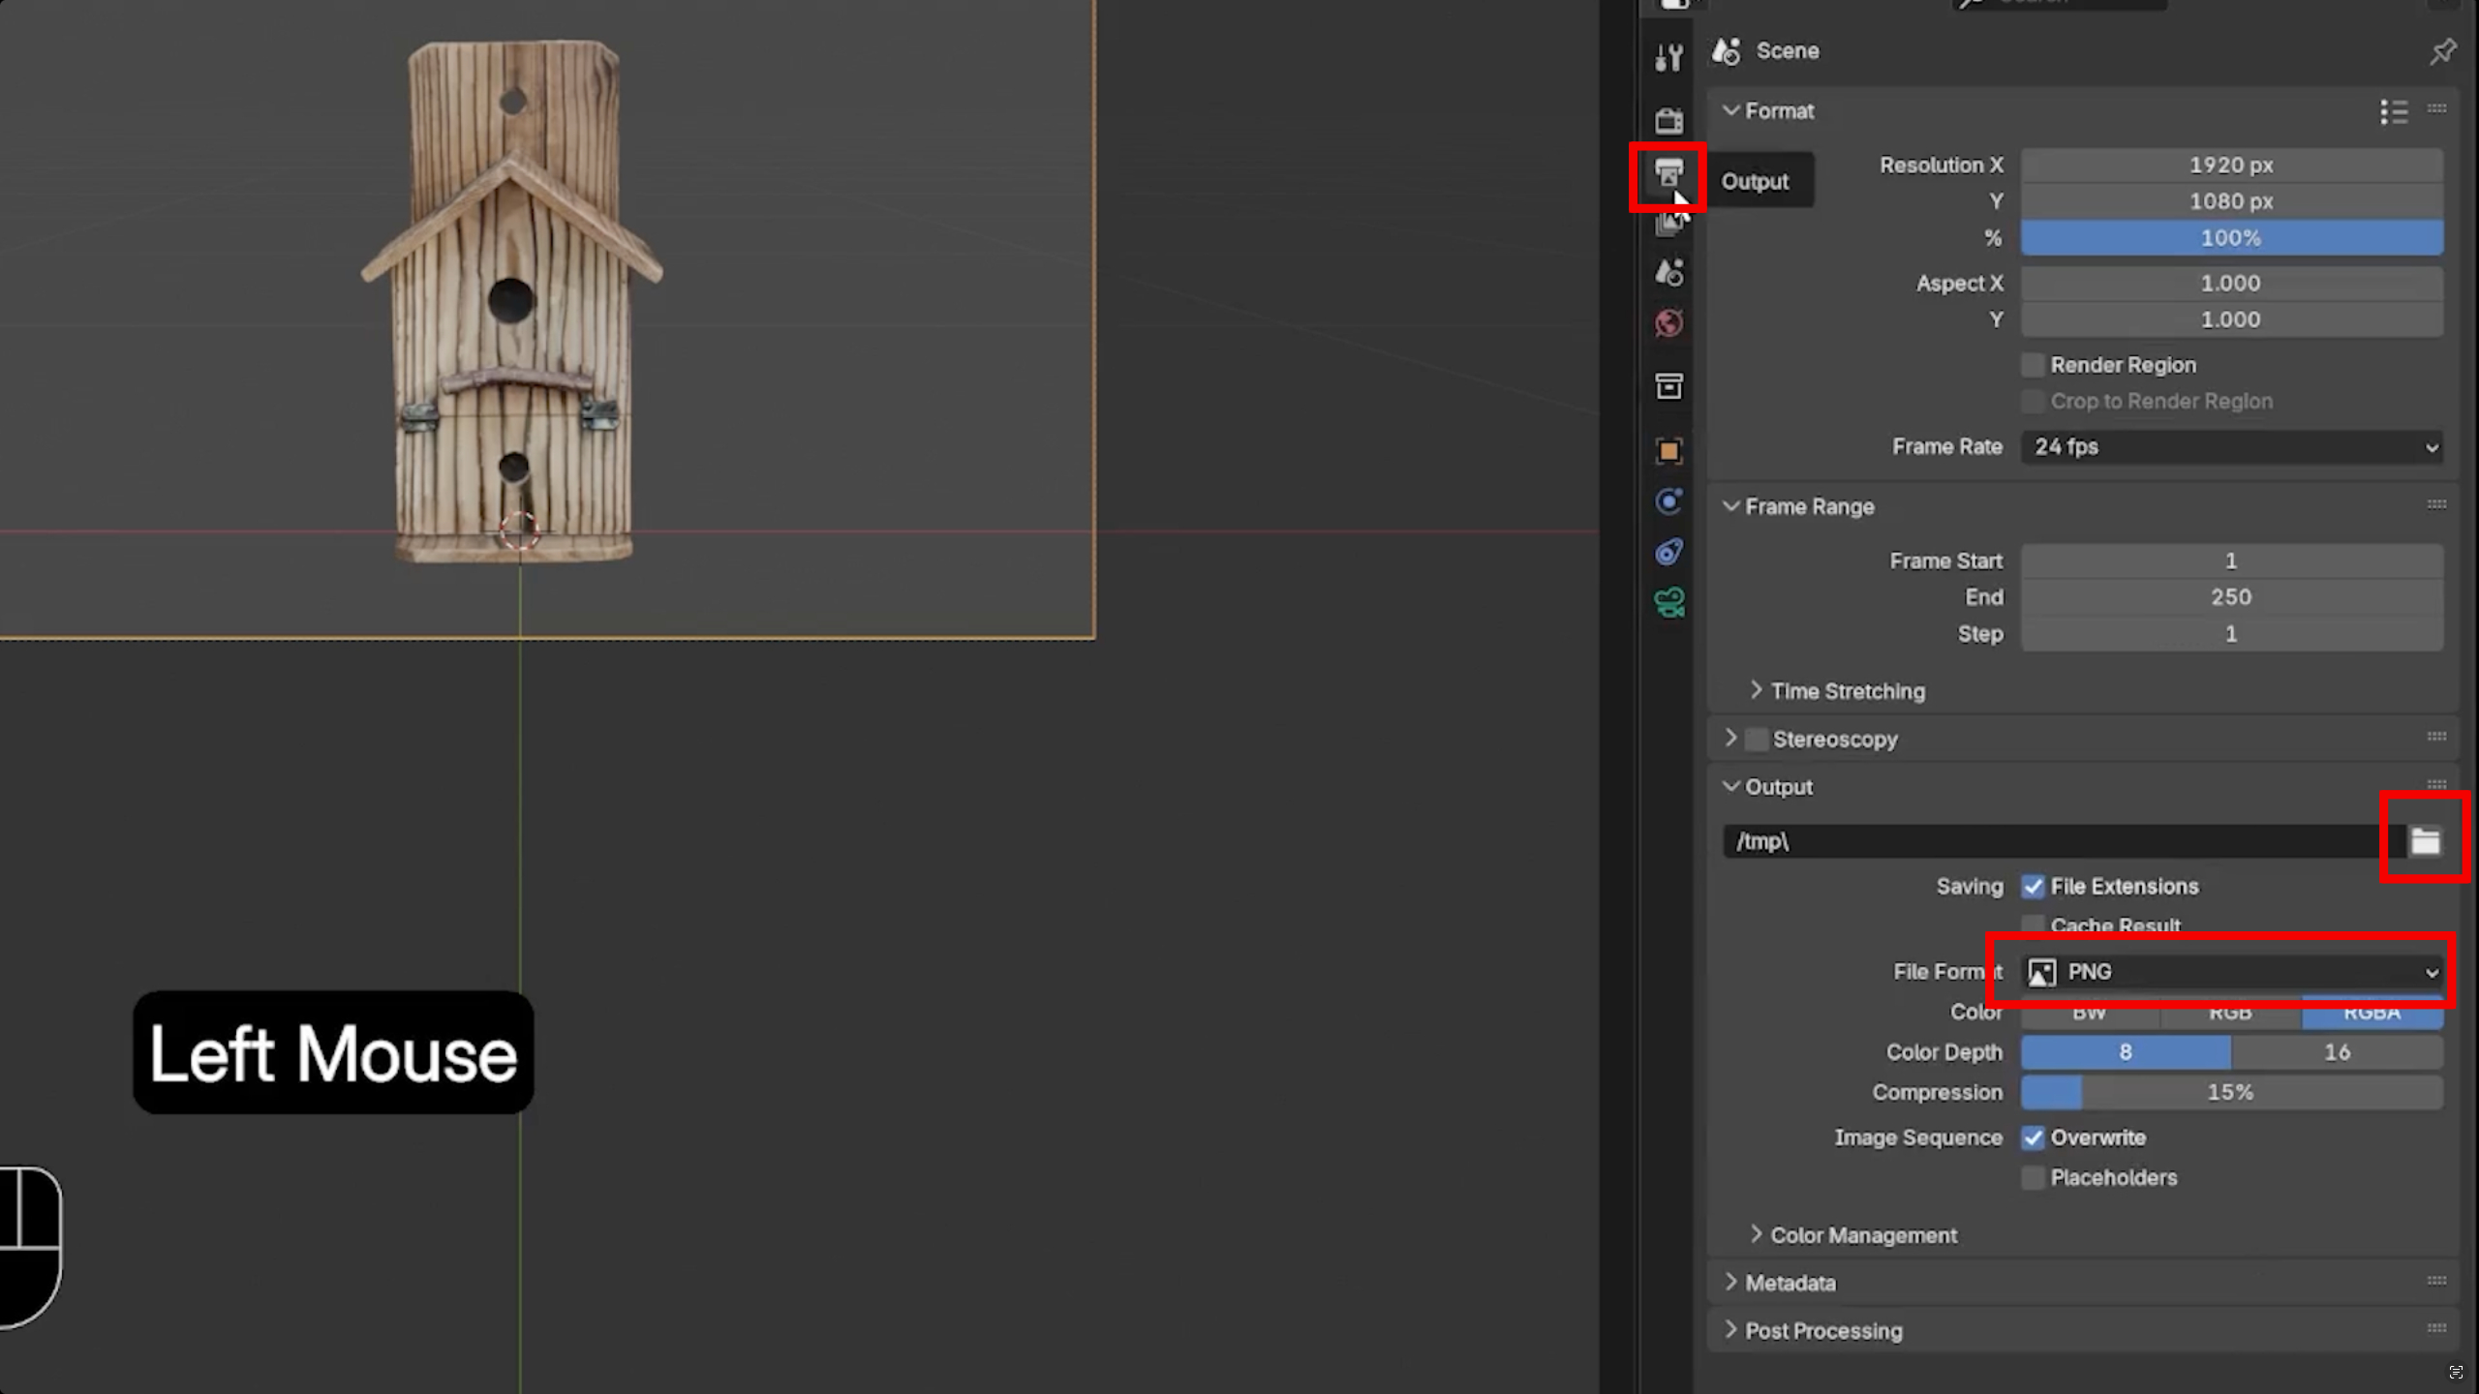2479x1394 pixels.
Task: Open View Layer Properties tab
Action: 1669,221
